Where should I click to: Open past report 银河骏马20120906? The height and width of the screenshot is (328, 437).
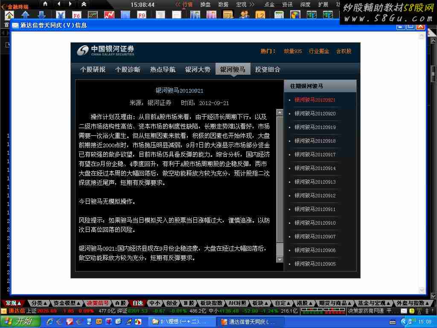tap(315, 250)
